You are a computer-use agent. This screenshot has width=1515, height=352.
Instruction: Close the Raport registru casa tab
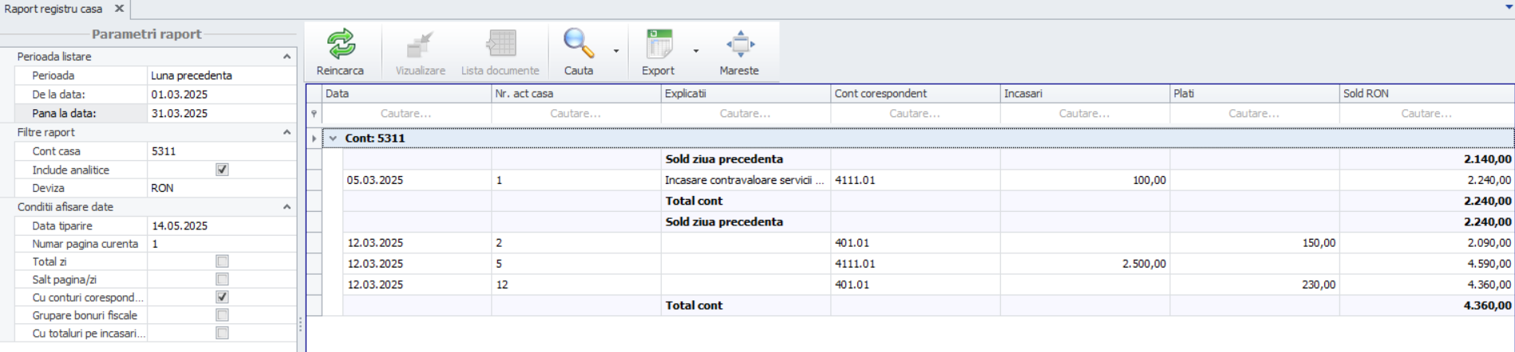(119, 9)
